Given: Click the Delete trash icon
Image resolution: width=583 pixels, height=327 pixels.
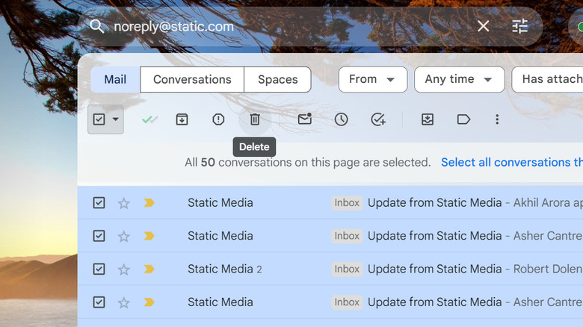Looking at the screenshot, I should click(254, 119).
